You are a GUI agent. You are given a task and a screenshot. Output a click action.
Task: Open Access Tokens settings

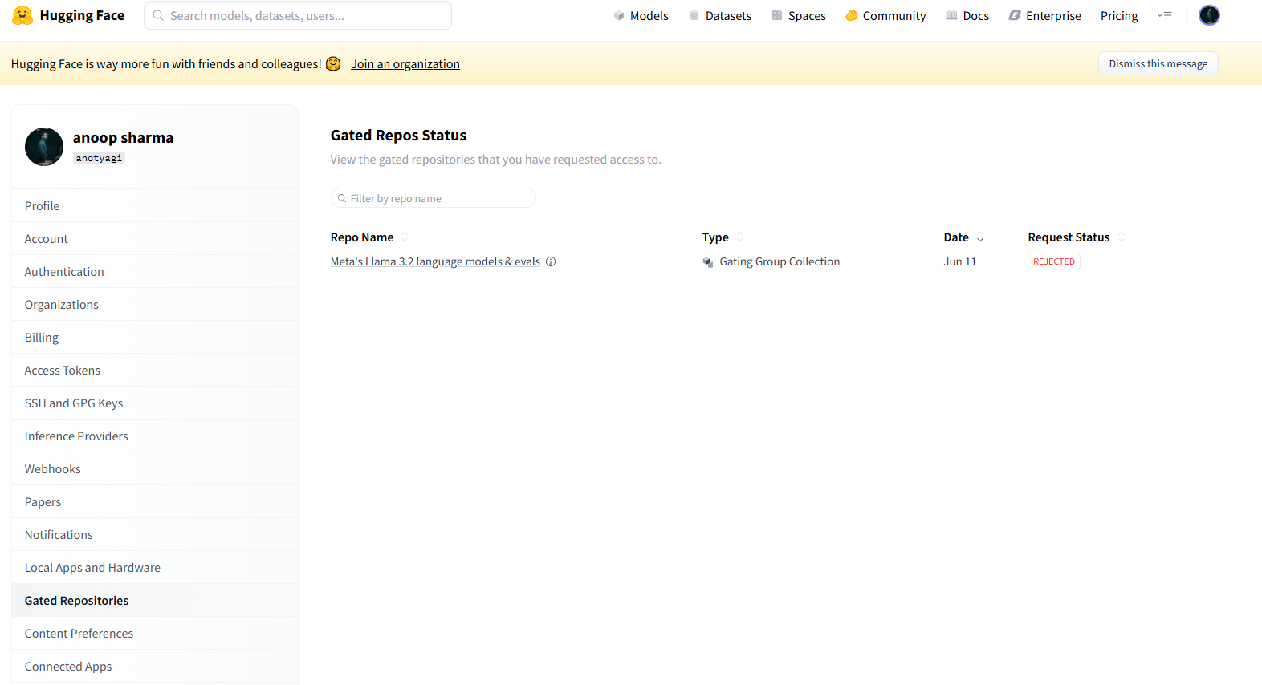coord(155,371)
